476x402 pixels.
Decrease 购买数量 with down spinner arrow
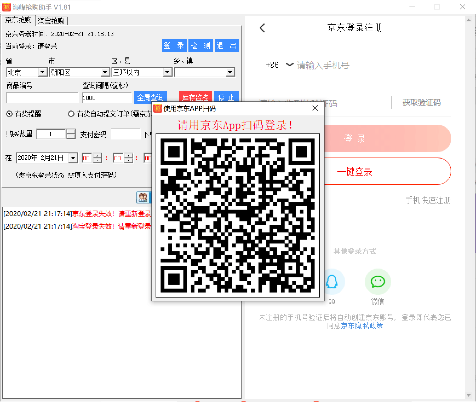(x=71, y=136)
